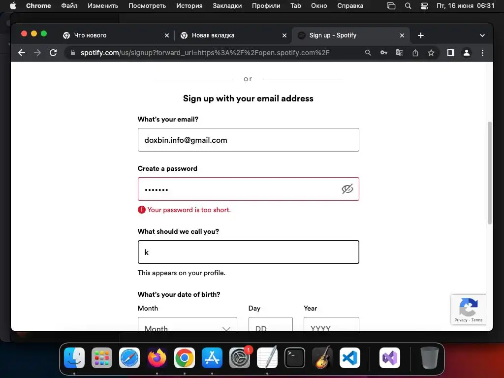Click the reCAPTCHA Privacy link

tap(461, 320)
